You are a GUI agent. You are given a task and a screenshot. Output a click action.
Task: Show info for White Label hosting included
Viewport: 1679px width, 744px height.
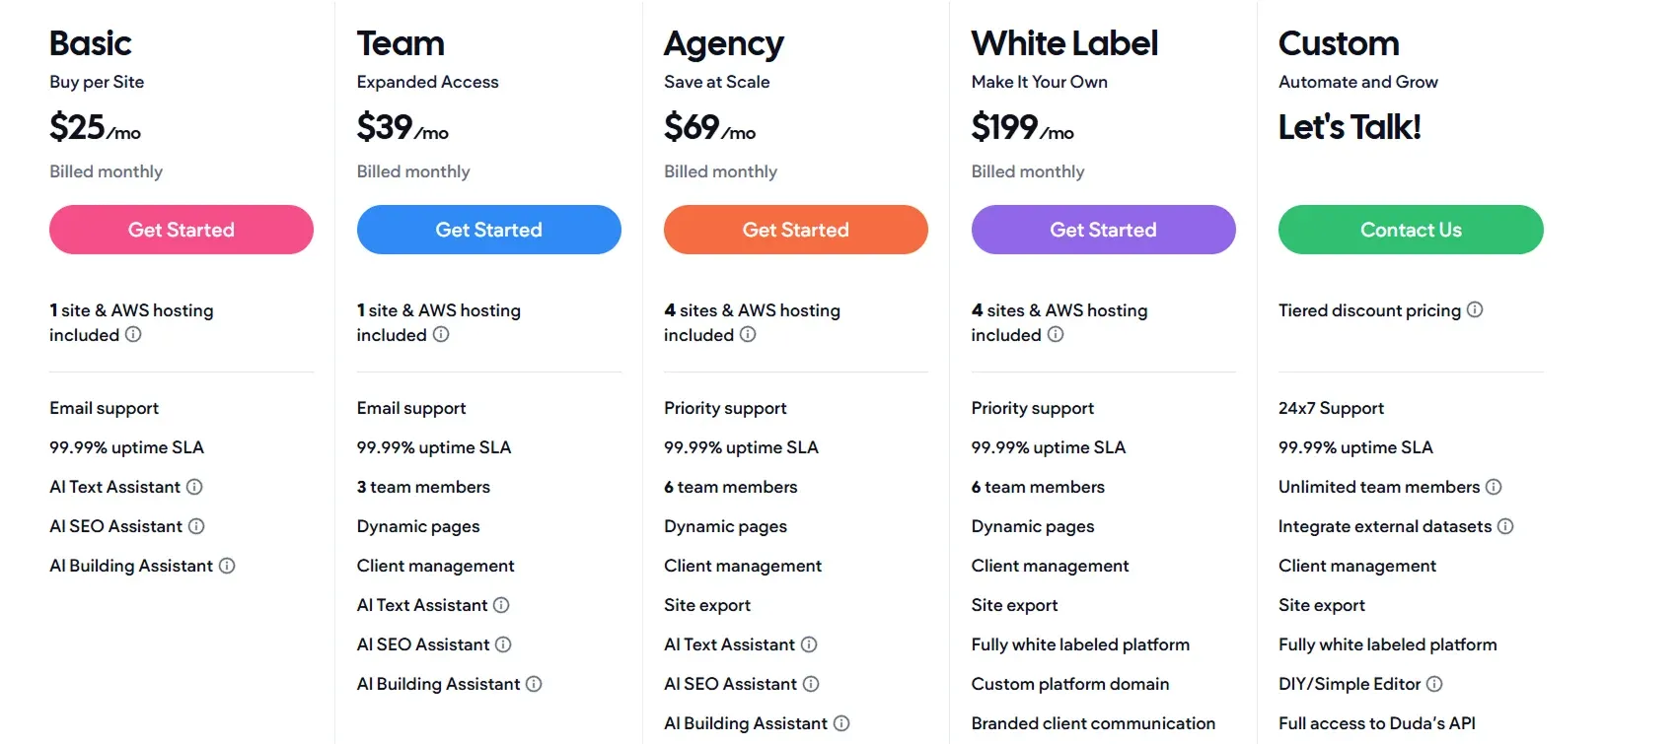(1056, 334)
